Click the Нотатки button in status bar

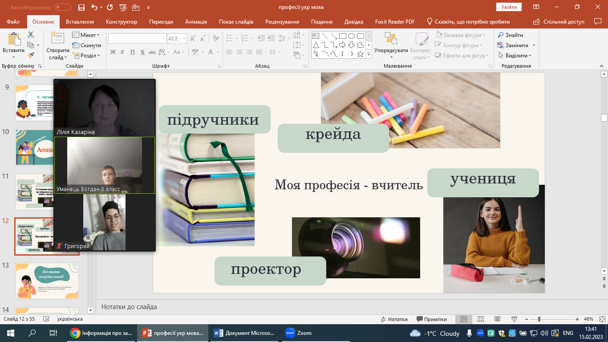pyautogui.click(x=394, y=319)
